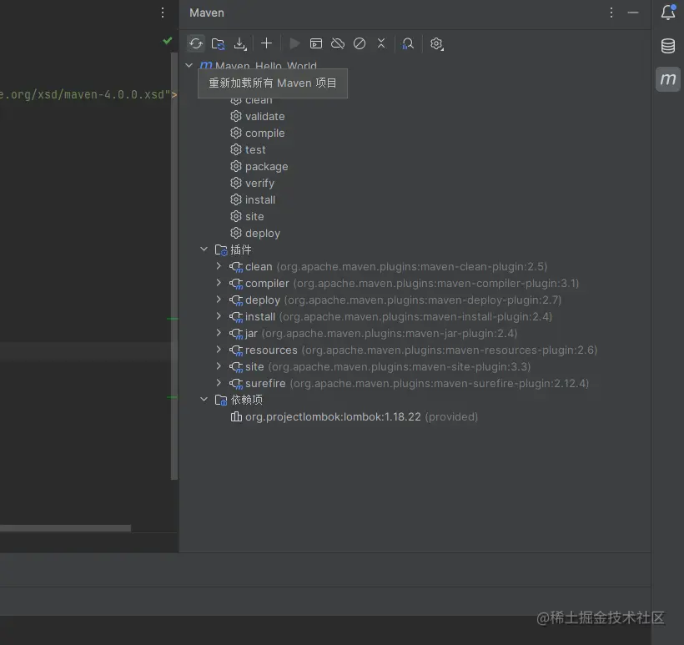Screen dimensions: 684x645
Task: Show Maven dependencies analyzer icon
Action: pos(407,43)
